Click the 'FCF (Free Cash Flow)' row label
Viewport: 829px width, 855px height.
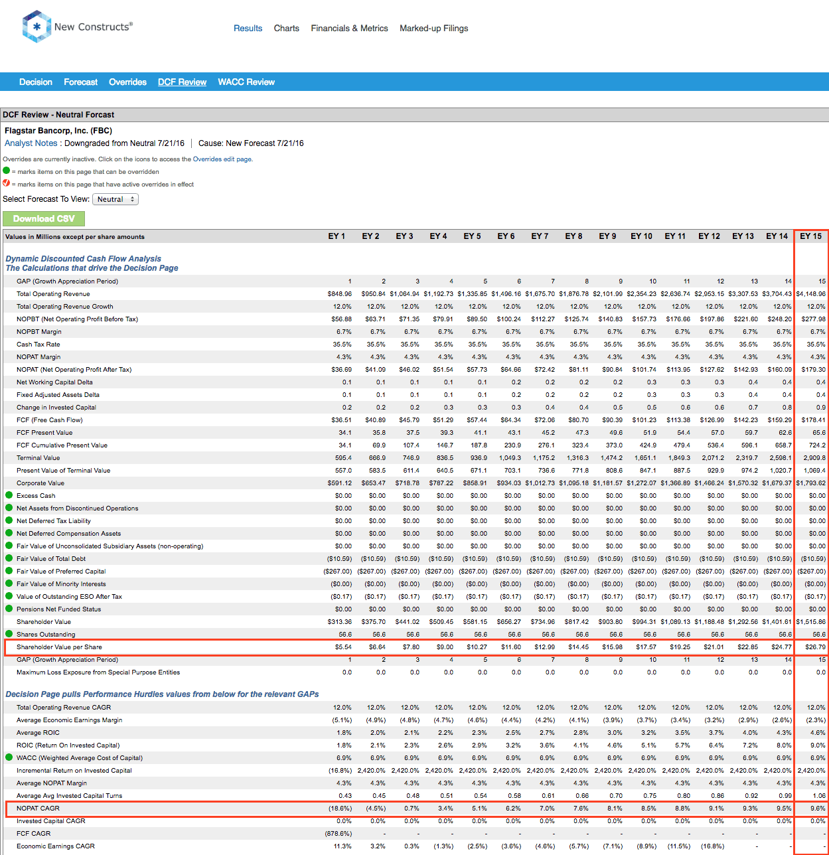point(50,420)
